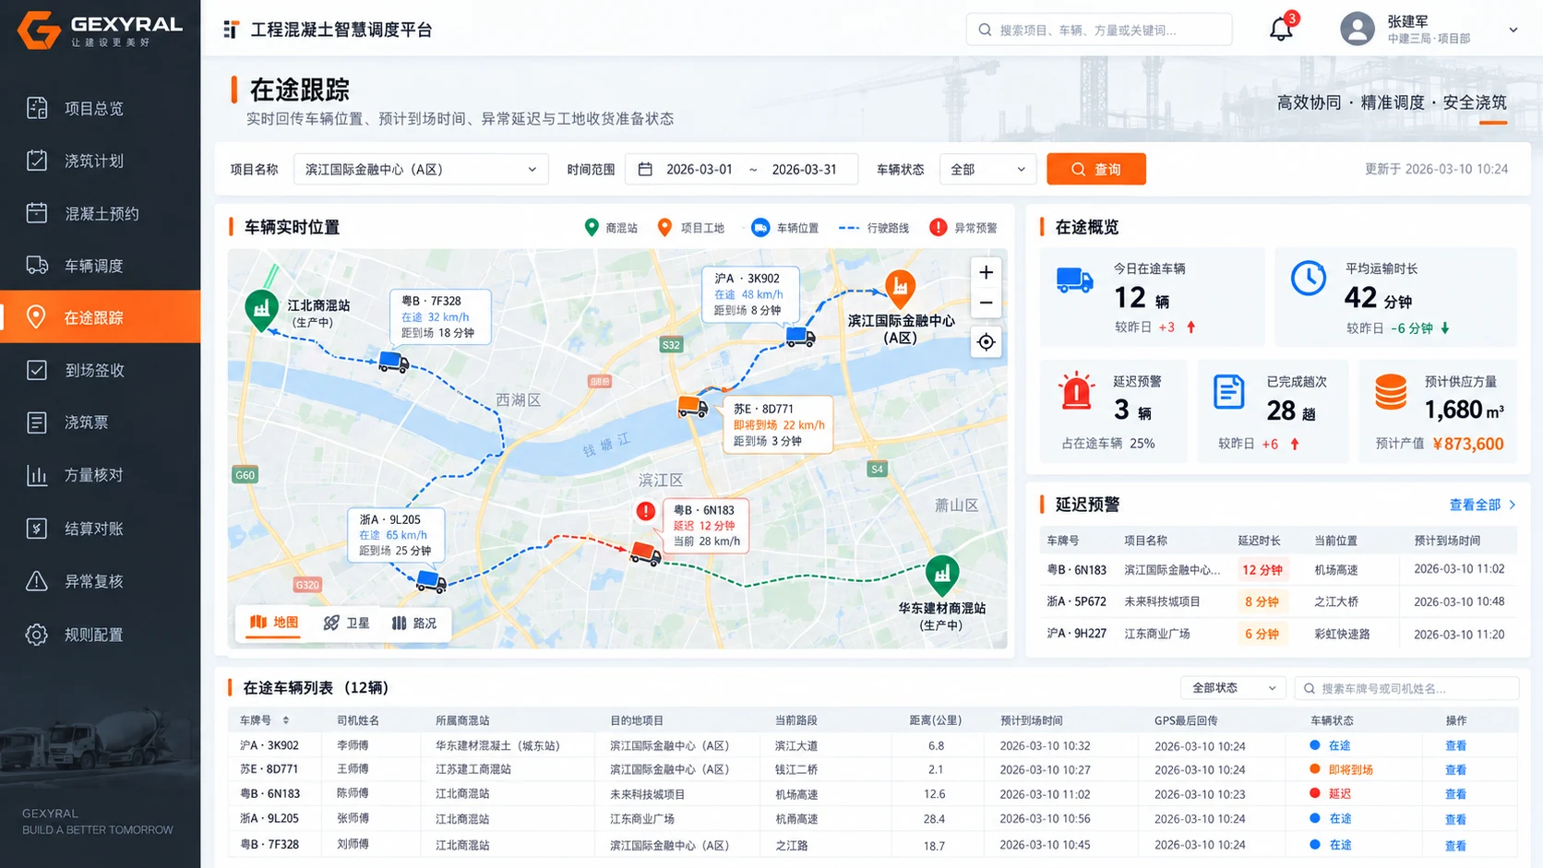Click the start date 2026-03-01

[699, 170]
